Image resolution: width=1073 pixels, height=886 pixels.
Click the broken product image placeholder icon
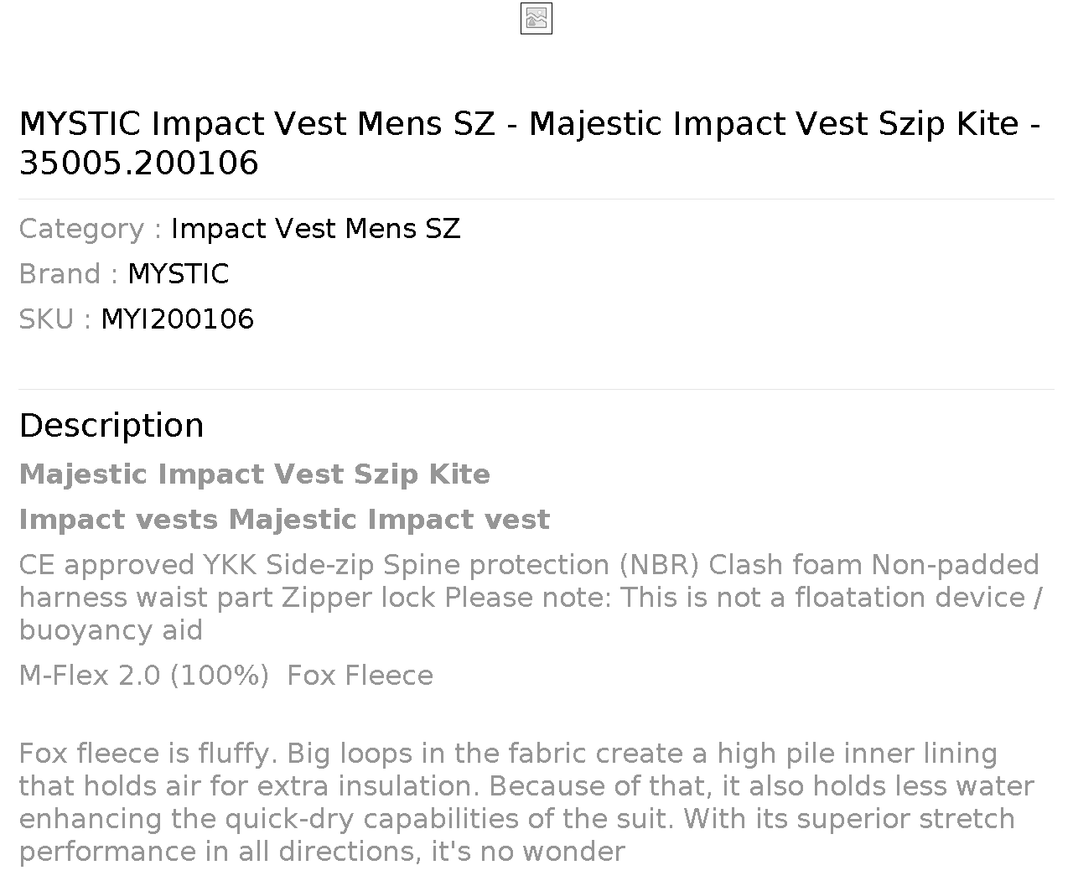[536, 18]
